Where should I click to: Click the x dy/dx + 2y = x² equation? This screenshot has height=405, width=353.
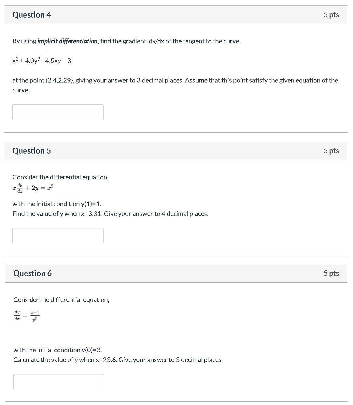coord(33,188)
